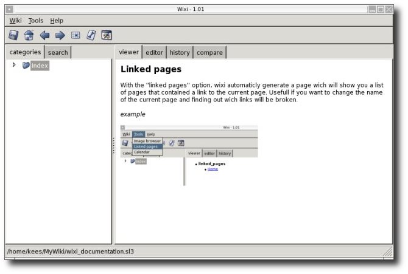The image size is (408, 274).
Task: Click the window preferences toolbar icon
Action: coord(107,35)
